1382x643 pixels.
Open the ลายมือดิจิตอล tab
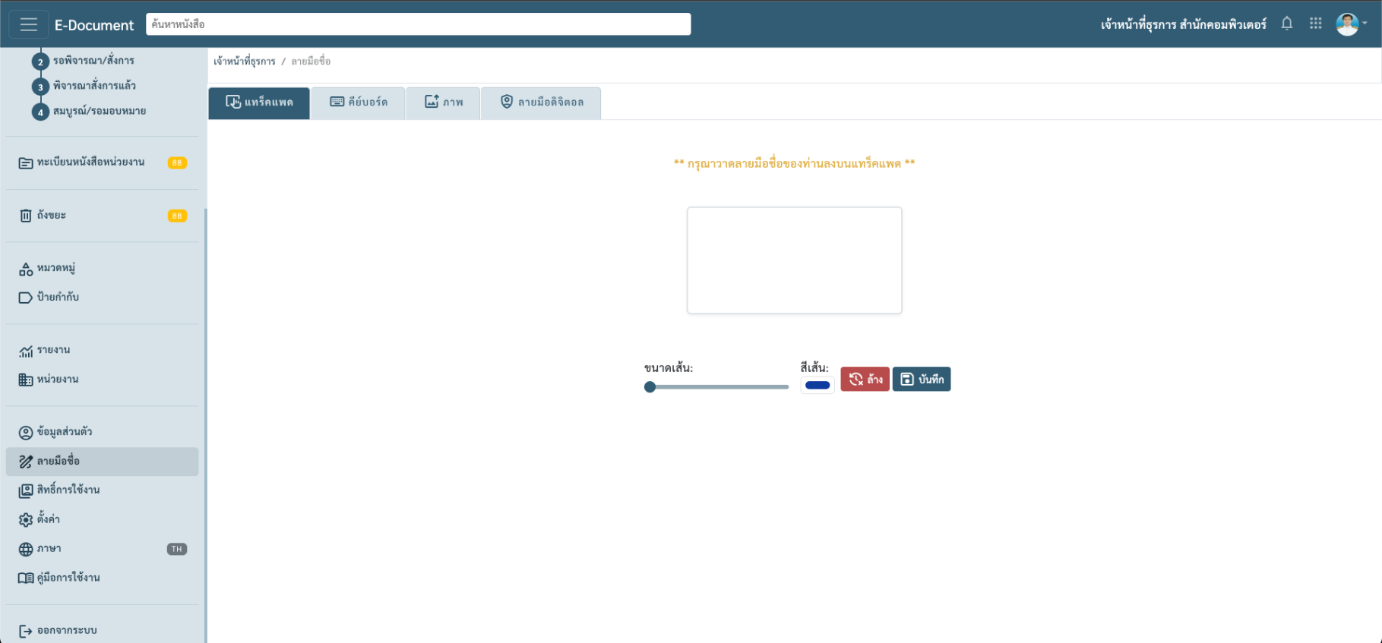(x=542, y=102)
